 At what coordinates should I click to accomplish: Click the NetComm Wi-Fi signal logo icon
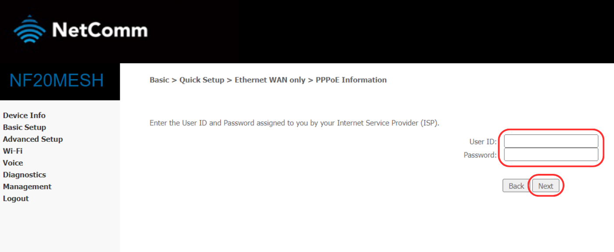tap(29, 29)
